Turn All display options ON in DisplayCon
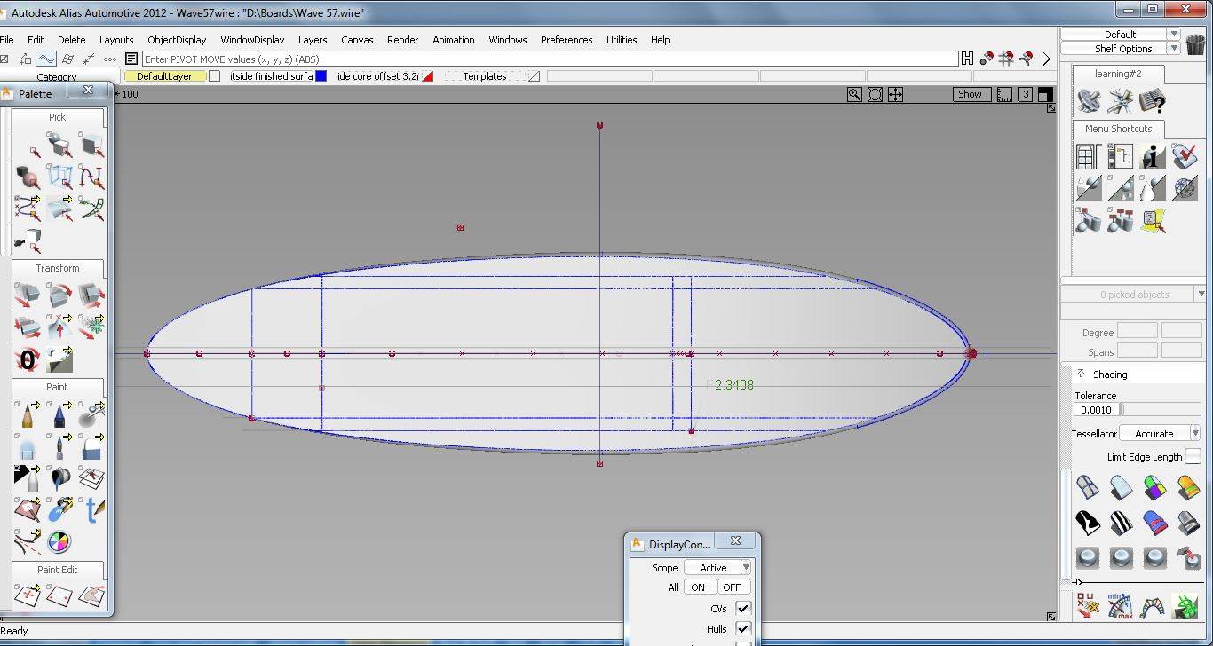The width and height of the screenshot is (1213, 646). 699,587
